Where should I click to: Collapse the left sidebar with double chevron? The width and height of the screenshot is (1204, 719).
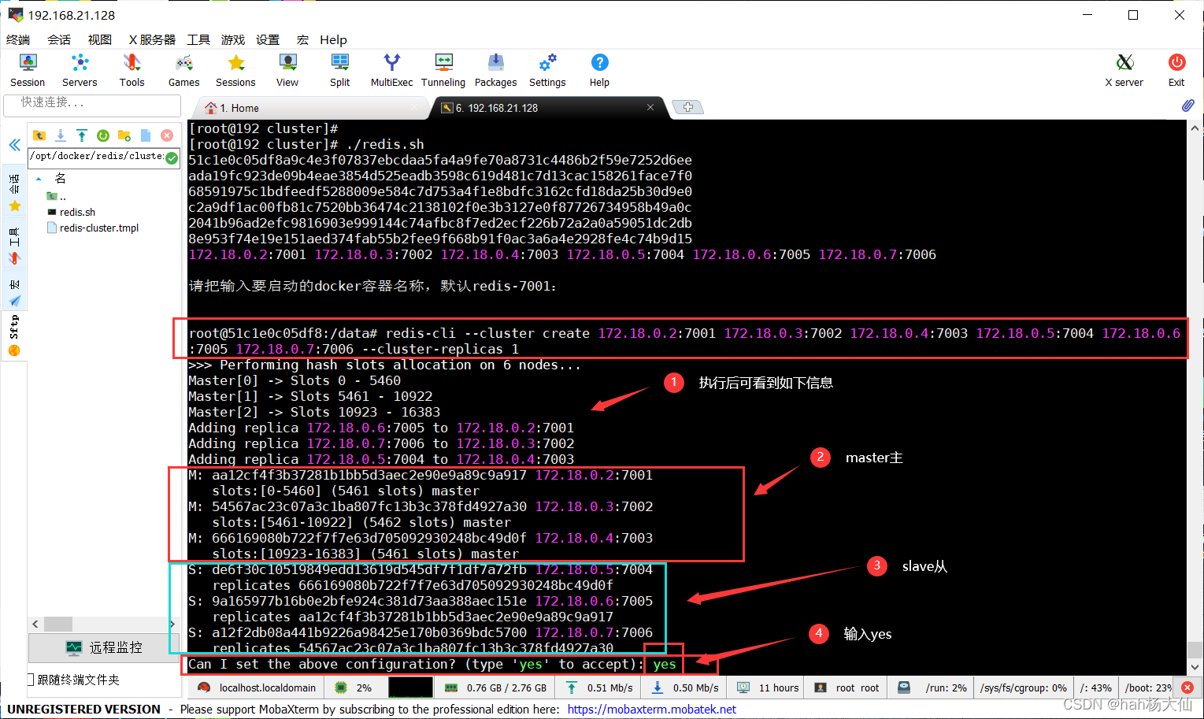[x=14, y=144]
